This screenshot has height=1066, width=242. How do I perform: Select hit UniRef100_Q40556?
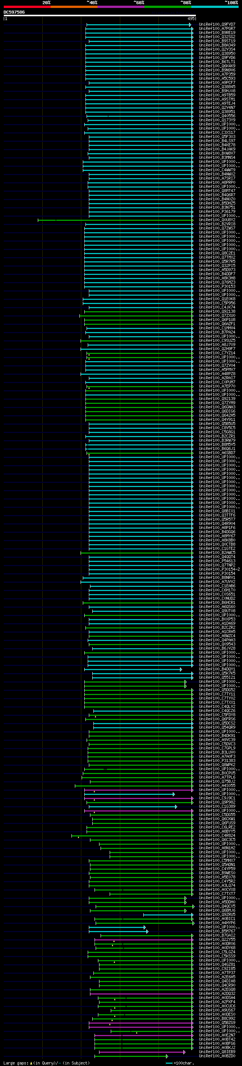[x=217, y=116]
